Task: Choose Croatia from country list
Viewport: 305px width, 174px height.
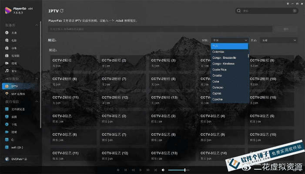Action: (217, 76)
